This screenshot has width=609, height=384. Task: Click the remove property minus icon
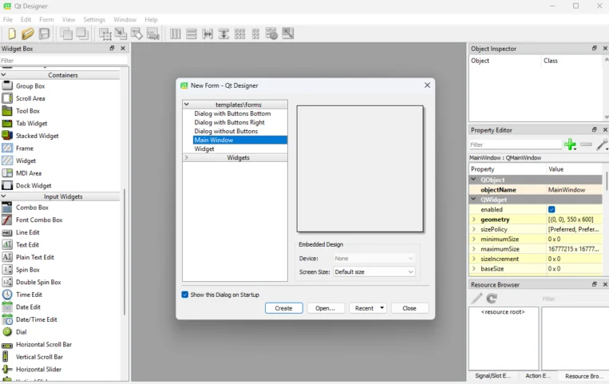(586, 144)
